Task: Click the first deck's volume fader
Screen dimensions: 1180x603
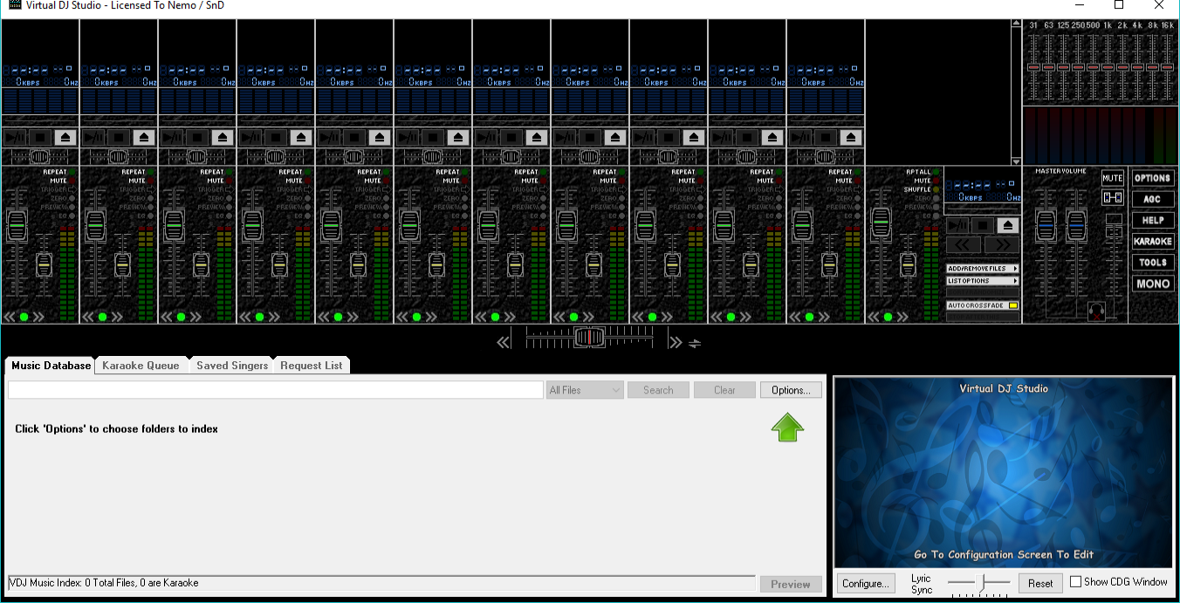Action: pyautogui.click(x=17, y=226)
